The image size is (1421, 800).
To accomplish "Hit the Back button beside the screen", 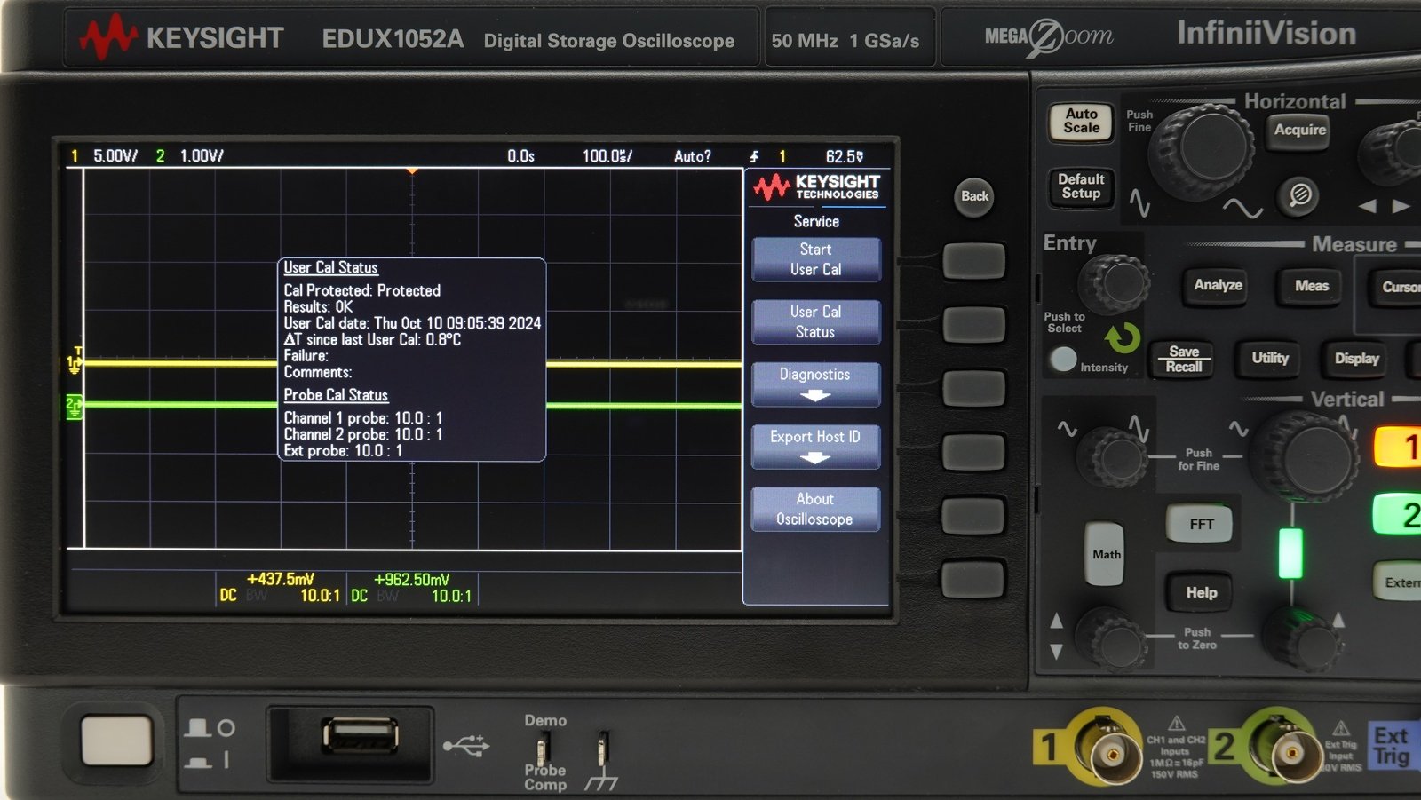I will pyautogui.click(x=974, y=196).
